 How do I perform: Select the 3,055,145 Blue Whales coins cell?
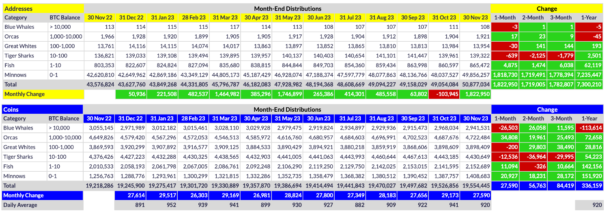point(99,128)
